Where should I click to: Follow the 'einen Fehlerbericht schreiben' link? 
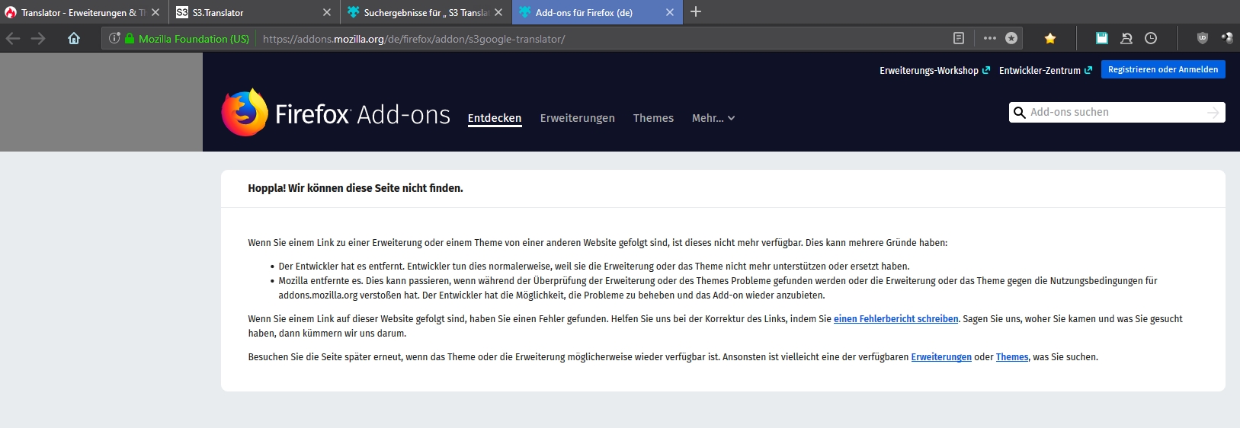pos(896,319)
